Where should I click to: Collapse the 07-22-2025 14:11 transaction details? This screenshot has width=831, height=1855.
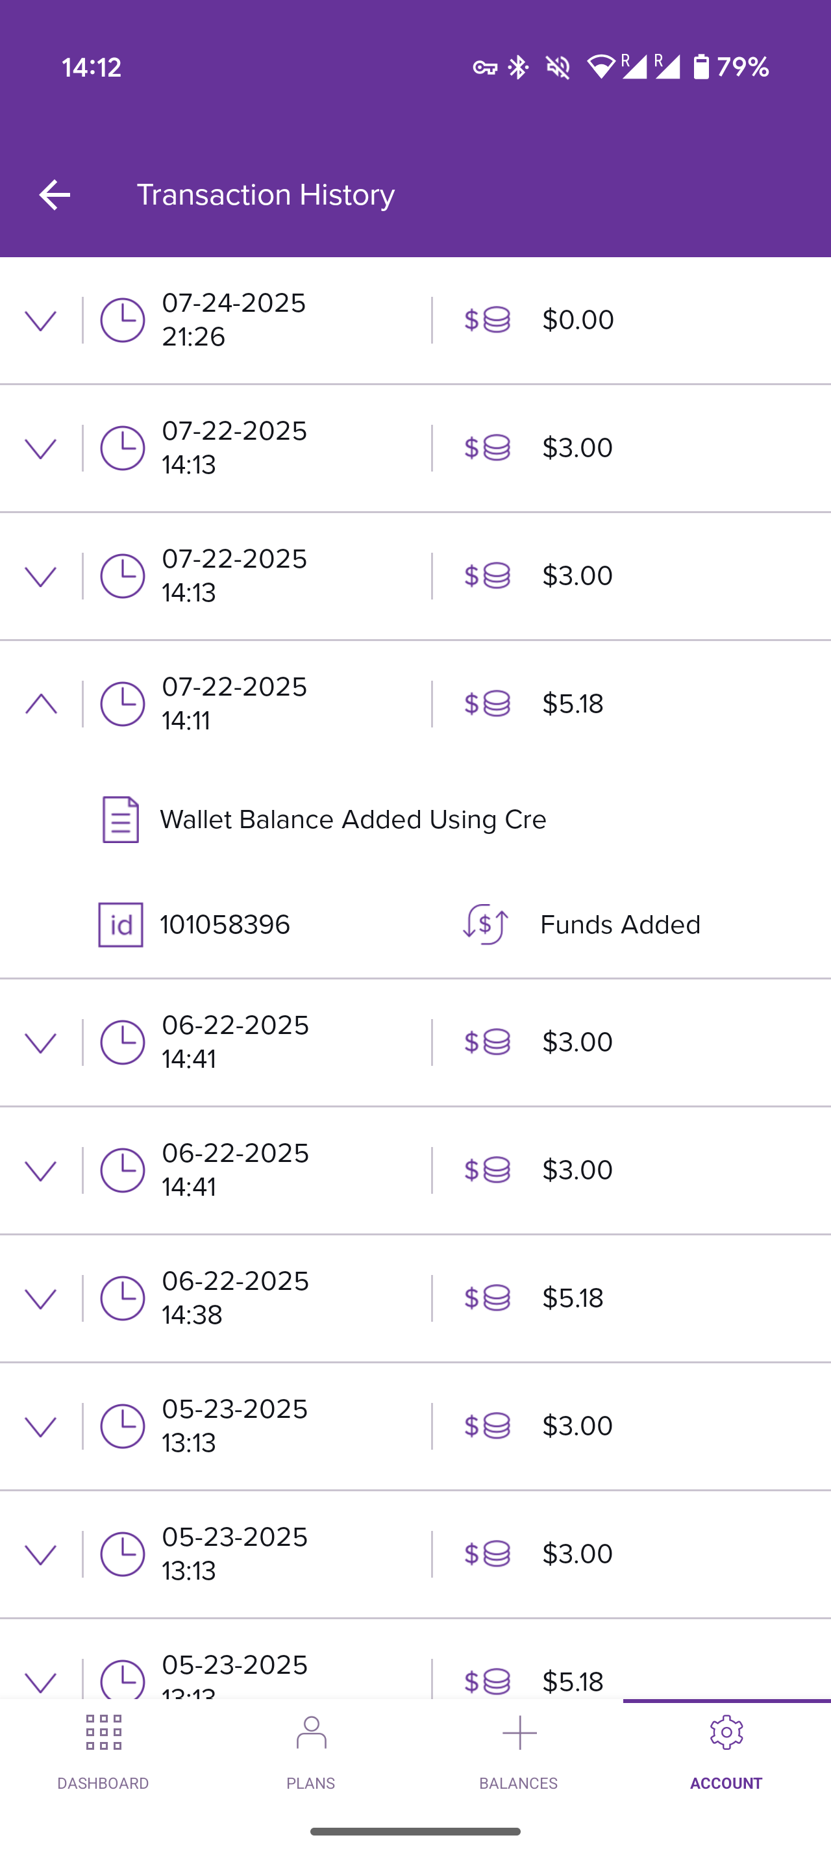40,703
